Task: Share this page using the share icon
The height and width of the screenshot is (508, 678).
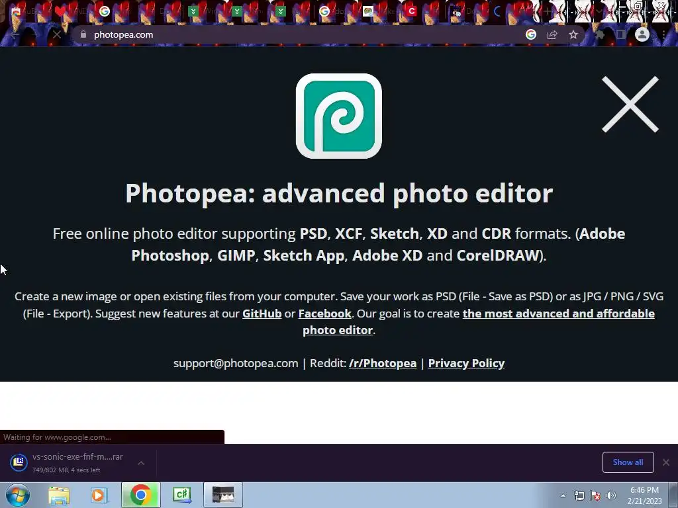Action: (x=552, y=34)
